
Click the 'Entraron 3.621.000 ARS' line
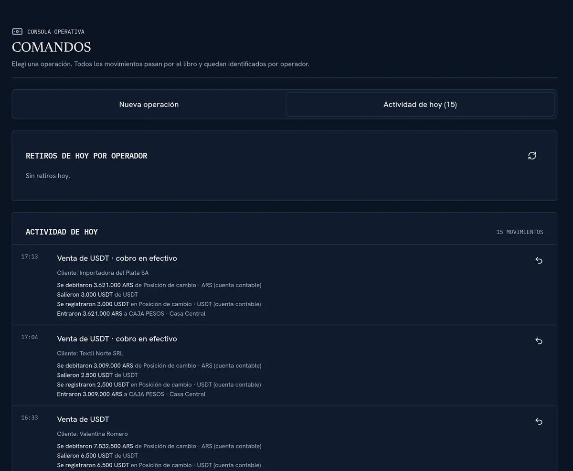point(131,314)
